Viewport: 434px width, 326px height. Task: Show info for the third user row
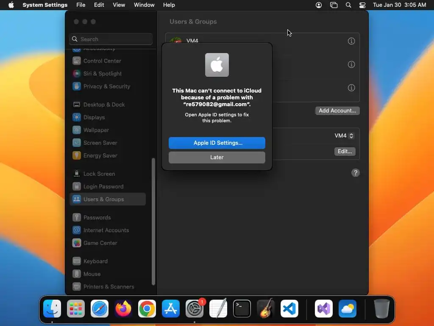[351, 87]
